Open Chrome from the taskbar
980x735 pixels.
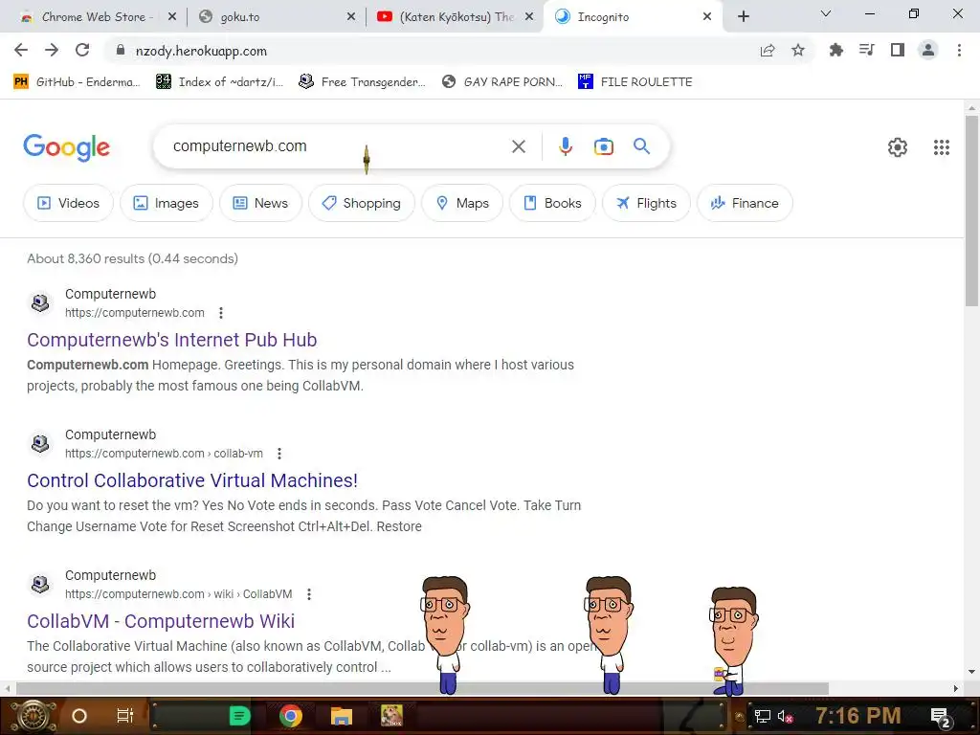(291, 716)
